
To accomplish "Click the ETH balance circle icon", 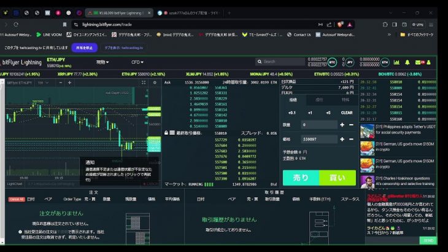I will click(385, 62).
